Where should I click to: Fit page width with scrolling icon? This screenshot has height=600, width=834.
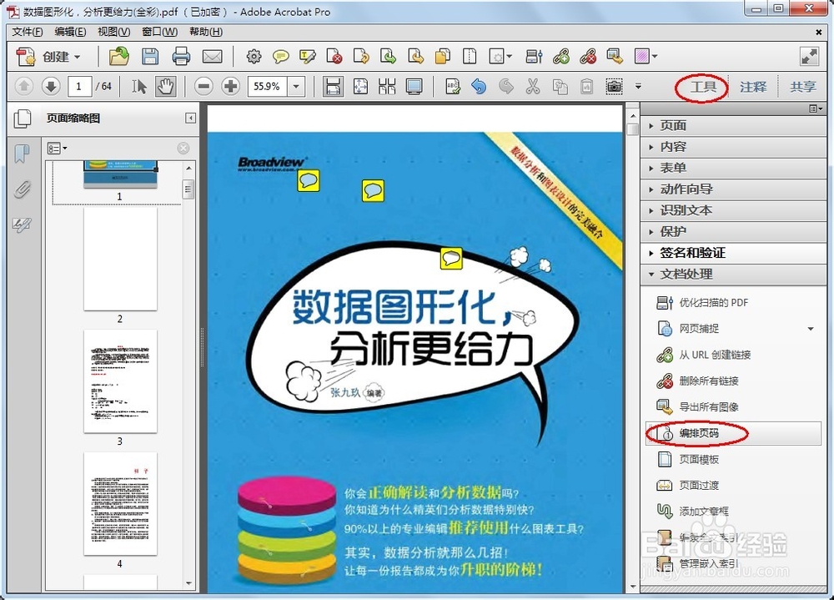click(333, 86)
